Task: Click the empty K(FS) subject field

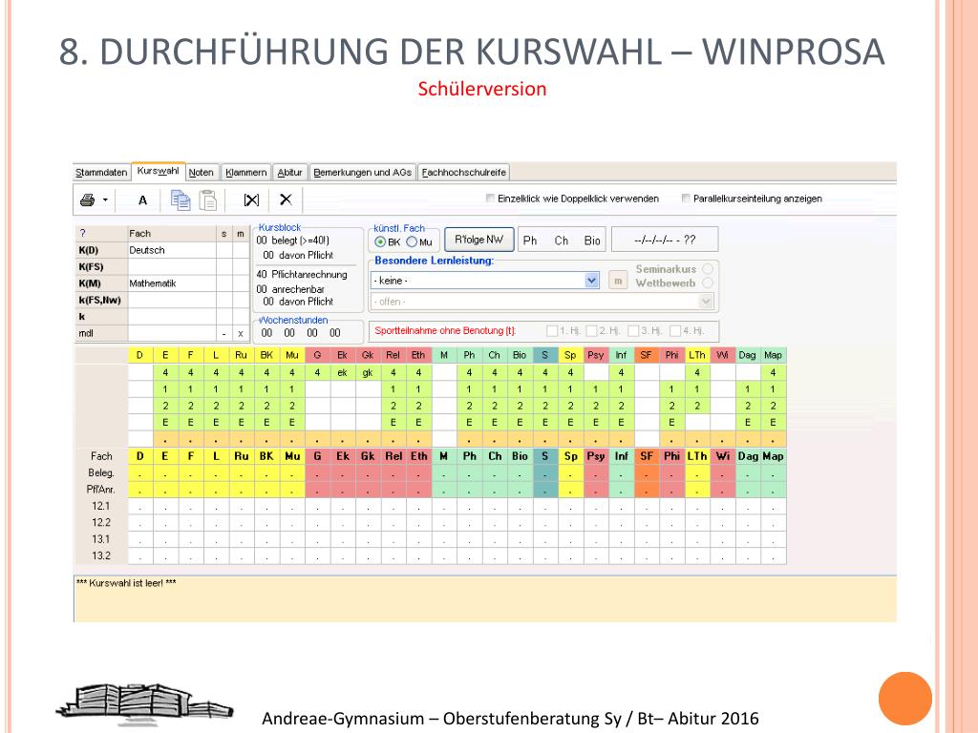Action: [172, 267]
